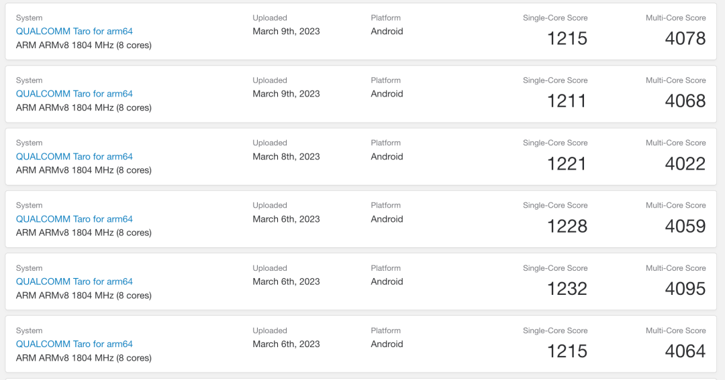This screenshot has width=725, height=380.
Task: Click the upload date in the 4068 row
Action: [x=286, y=94]
